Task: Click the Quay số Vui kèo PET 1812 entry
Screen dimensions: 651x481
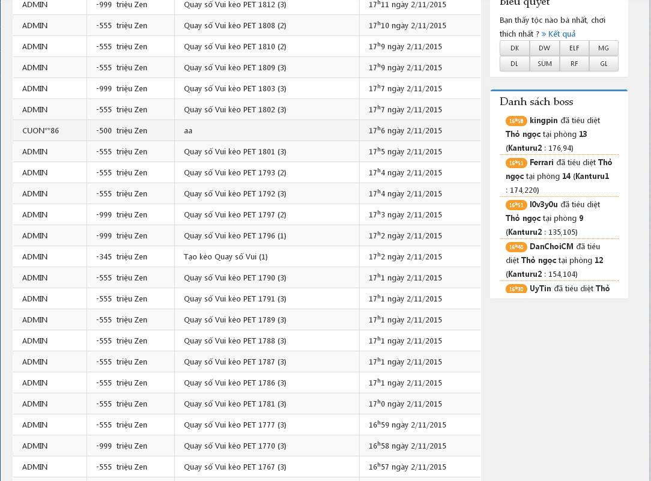Action: point(235,5)
